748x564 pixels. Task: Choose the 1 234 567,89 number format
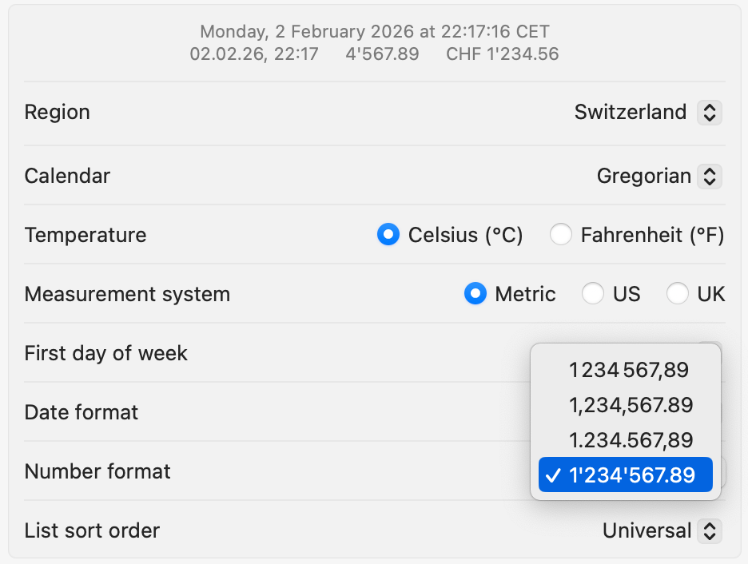coord(629,370)
